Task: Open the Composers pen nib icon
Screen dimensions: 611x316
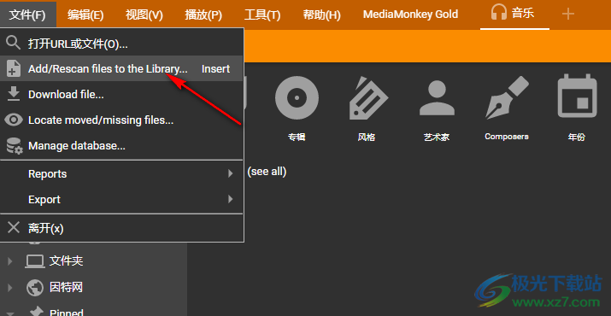Action: (507, 98)
